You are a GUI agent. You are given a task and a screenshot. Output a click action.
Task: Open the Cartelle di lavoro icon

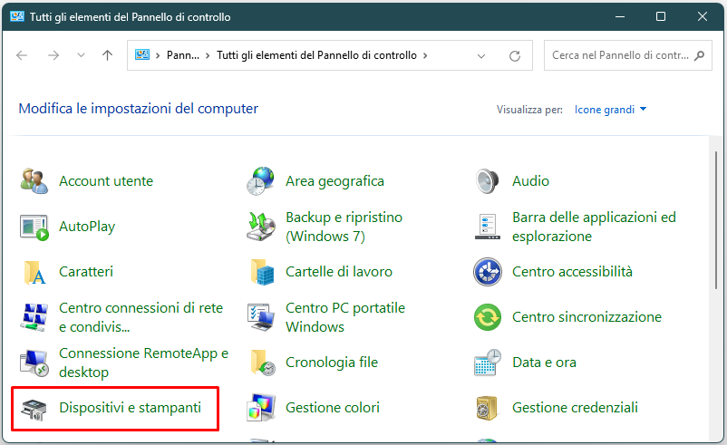tap(262, 272)
